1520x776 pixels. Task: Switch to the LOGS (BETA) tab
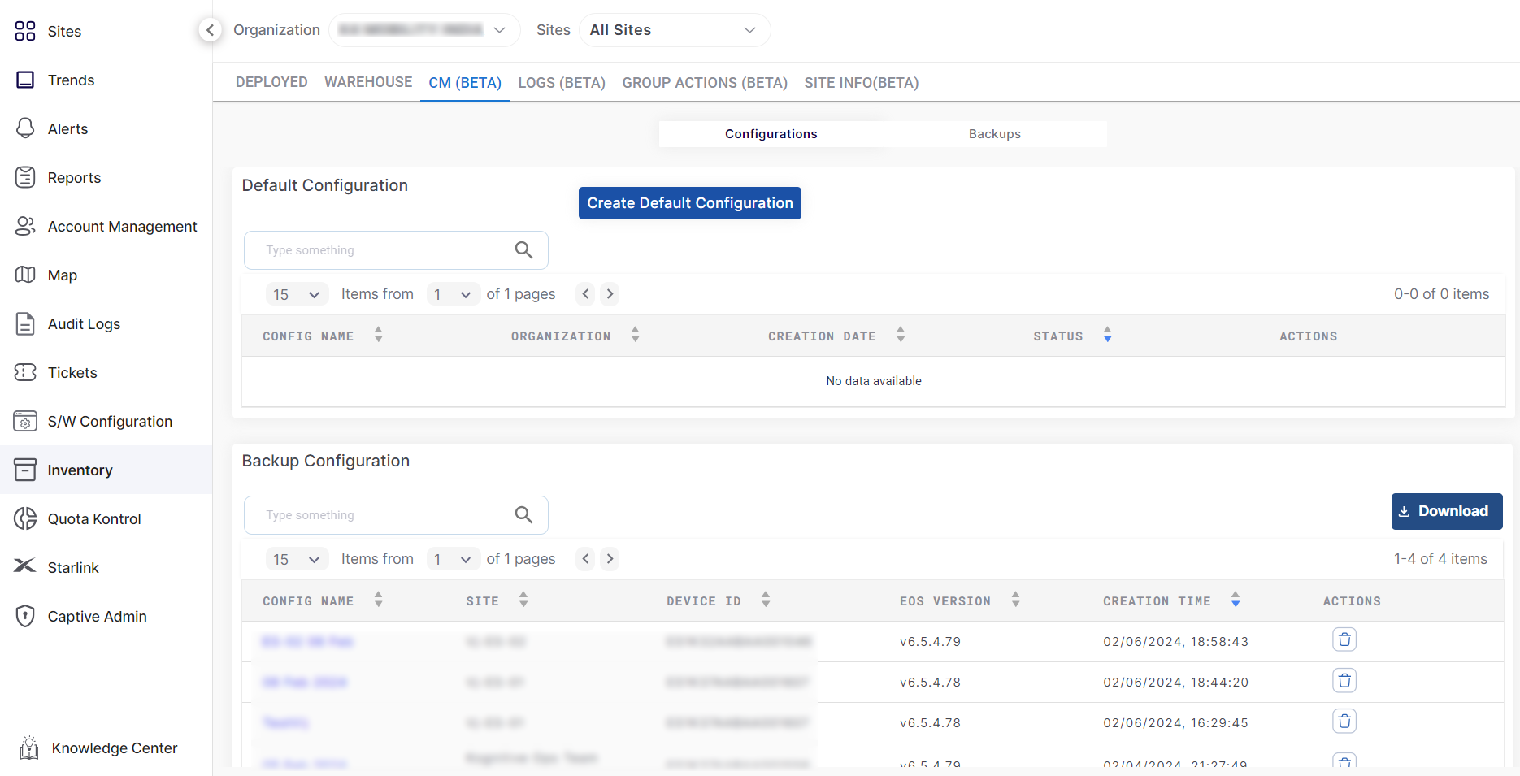[562, 83]
